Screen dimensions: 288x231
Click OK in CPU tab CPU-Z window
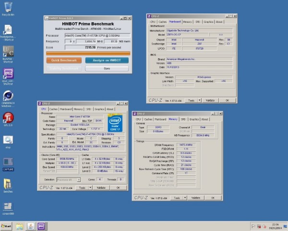(118, 188)
